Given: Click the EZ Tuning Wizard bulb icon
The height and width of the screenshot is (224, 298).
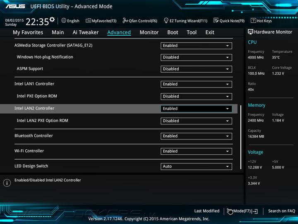Looking at the screenshot, I should [x=166, y=20].
